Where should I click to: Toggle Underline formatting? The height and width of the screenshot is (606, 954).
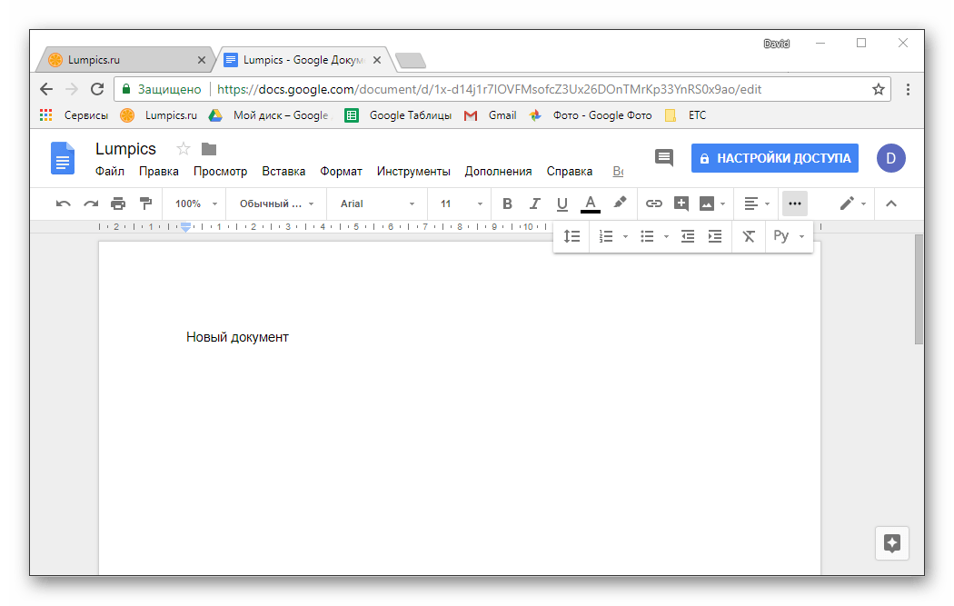562,204
